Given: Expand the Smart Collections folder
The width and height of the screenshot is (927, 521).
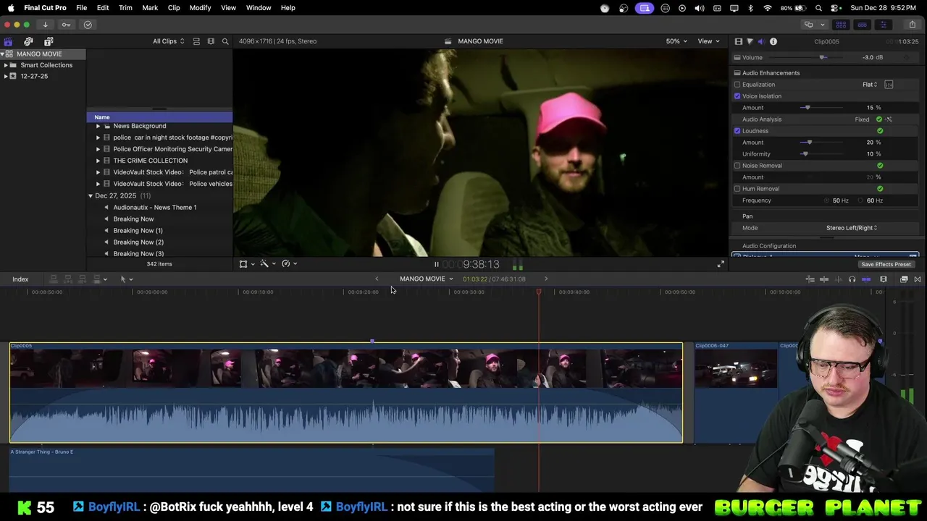Looking at the screenshot, I should tap(6, 65).
